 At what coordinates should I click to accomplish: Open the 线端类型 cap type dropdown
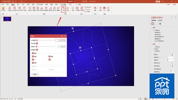pyautogui.click(x=172, y=72)
